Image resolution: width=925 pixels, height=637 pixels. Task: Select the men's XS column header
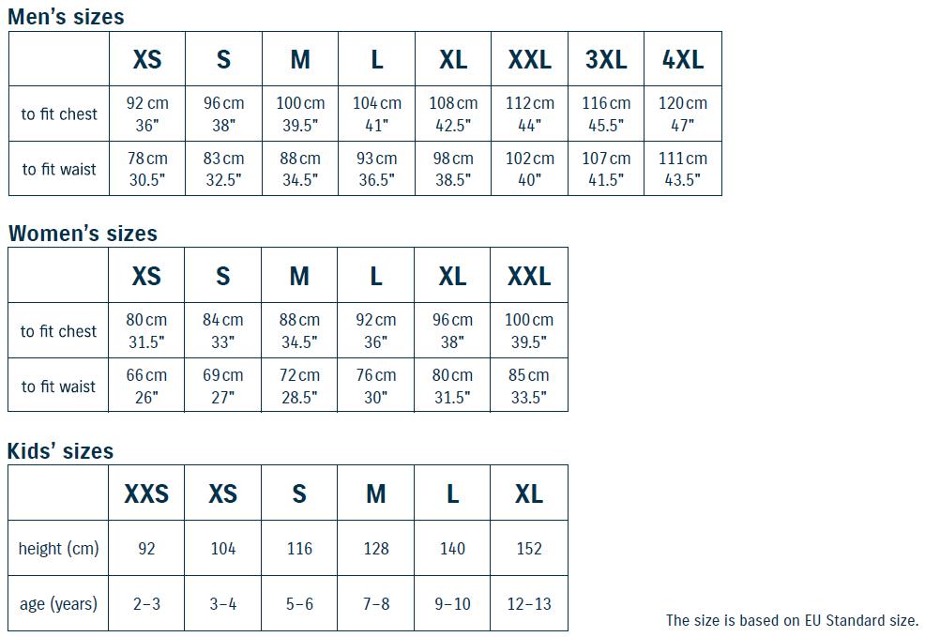coord(147,59)
